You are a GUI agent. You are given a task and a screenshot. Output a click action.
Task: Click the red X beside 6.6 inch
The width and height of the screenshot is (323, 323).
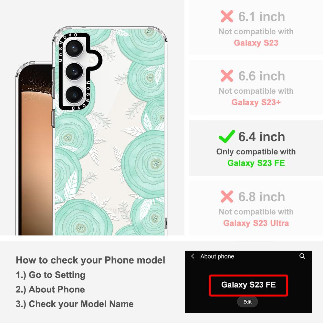pyautogui.click(x=227, y=76)
